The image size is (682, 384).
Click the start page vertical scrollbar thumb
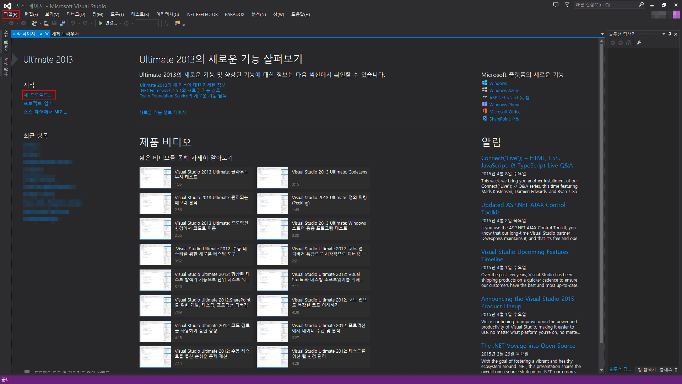point(601,193)
